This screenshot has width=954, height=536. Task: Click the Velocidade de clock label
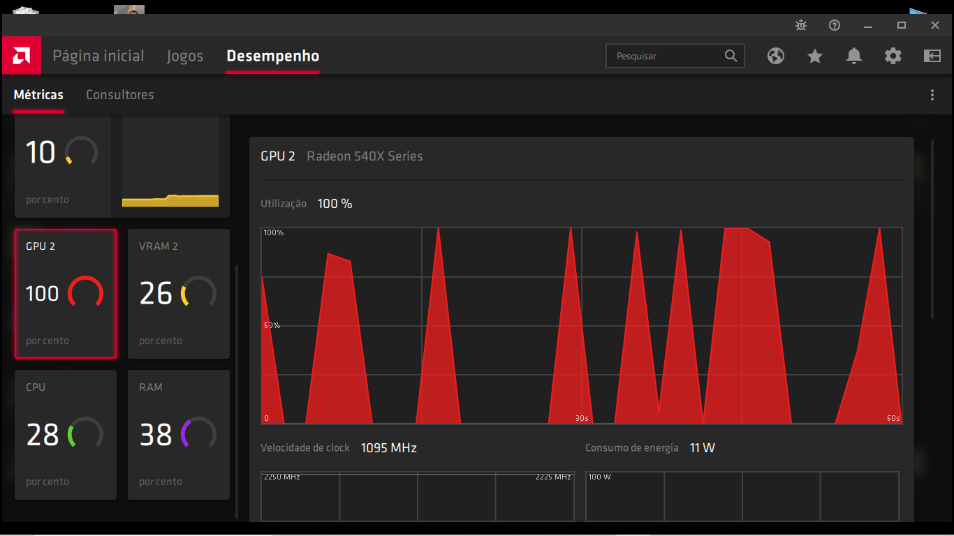pyautogui.click(x=305, y=448)
